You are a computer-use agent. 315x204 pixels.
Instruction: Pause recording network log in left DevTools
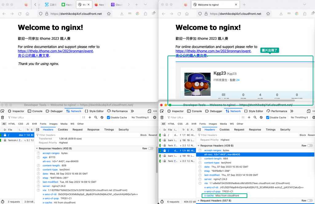tap(84, 118)
